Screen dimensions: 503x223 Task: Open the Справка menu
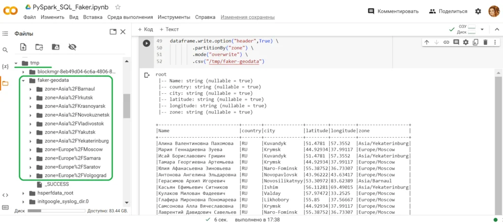[205, 17]
